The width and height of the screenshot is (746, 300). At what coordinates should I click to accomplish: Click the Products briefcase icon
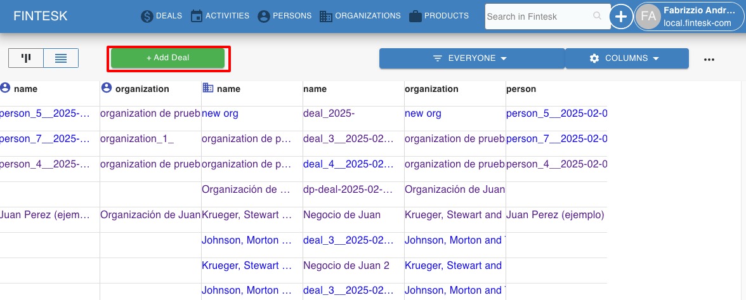click(x=416, y=16)
